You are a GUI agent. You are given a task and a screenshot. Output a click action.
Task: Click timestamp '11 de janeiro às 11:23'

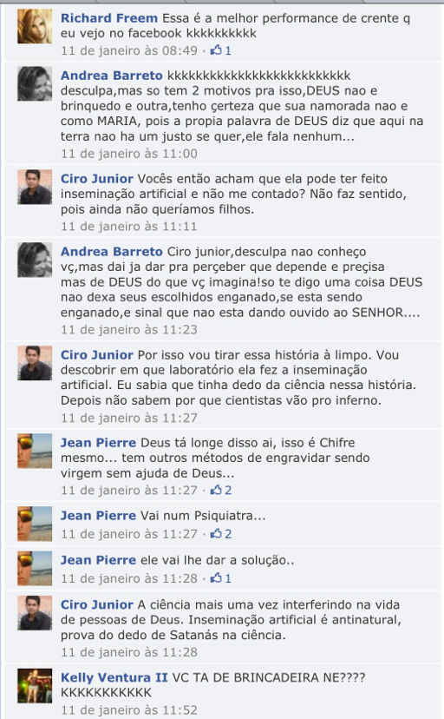[129, 329]
